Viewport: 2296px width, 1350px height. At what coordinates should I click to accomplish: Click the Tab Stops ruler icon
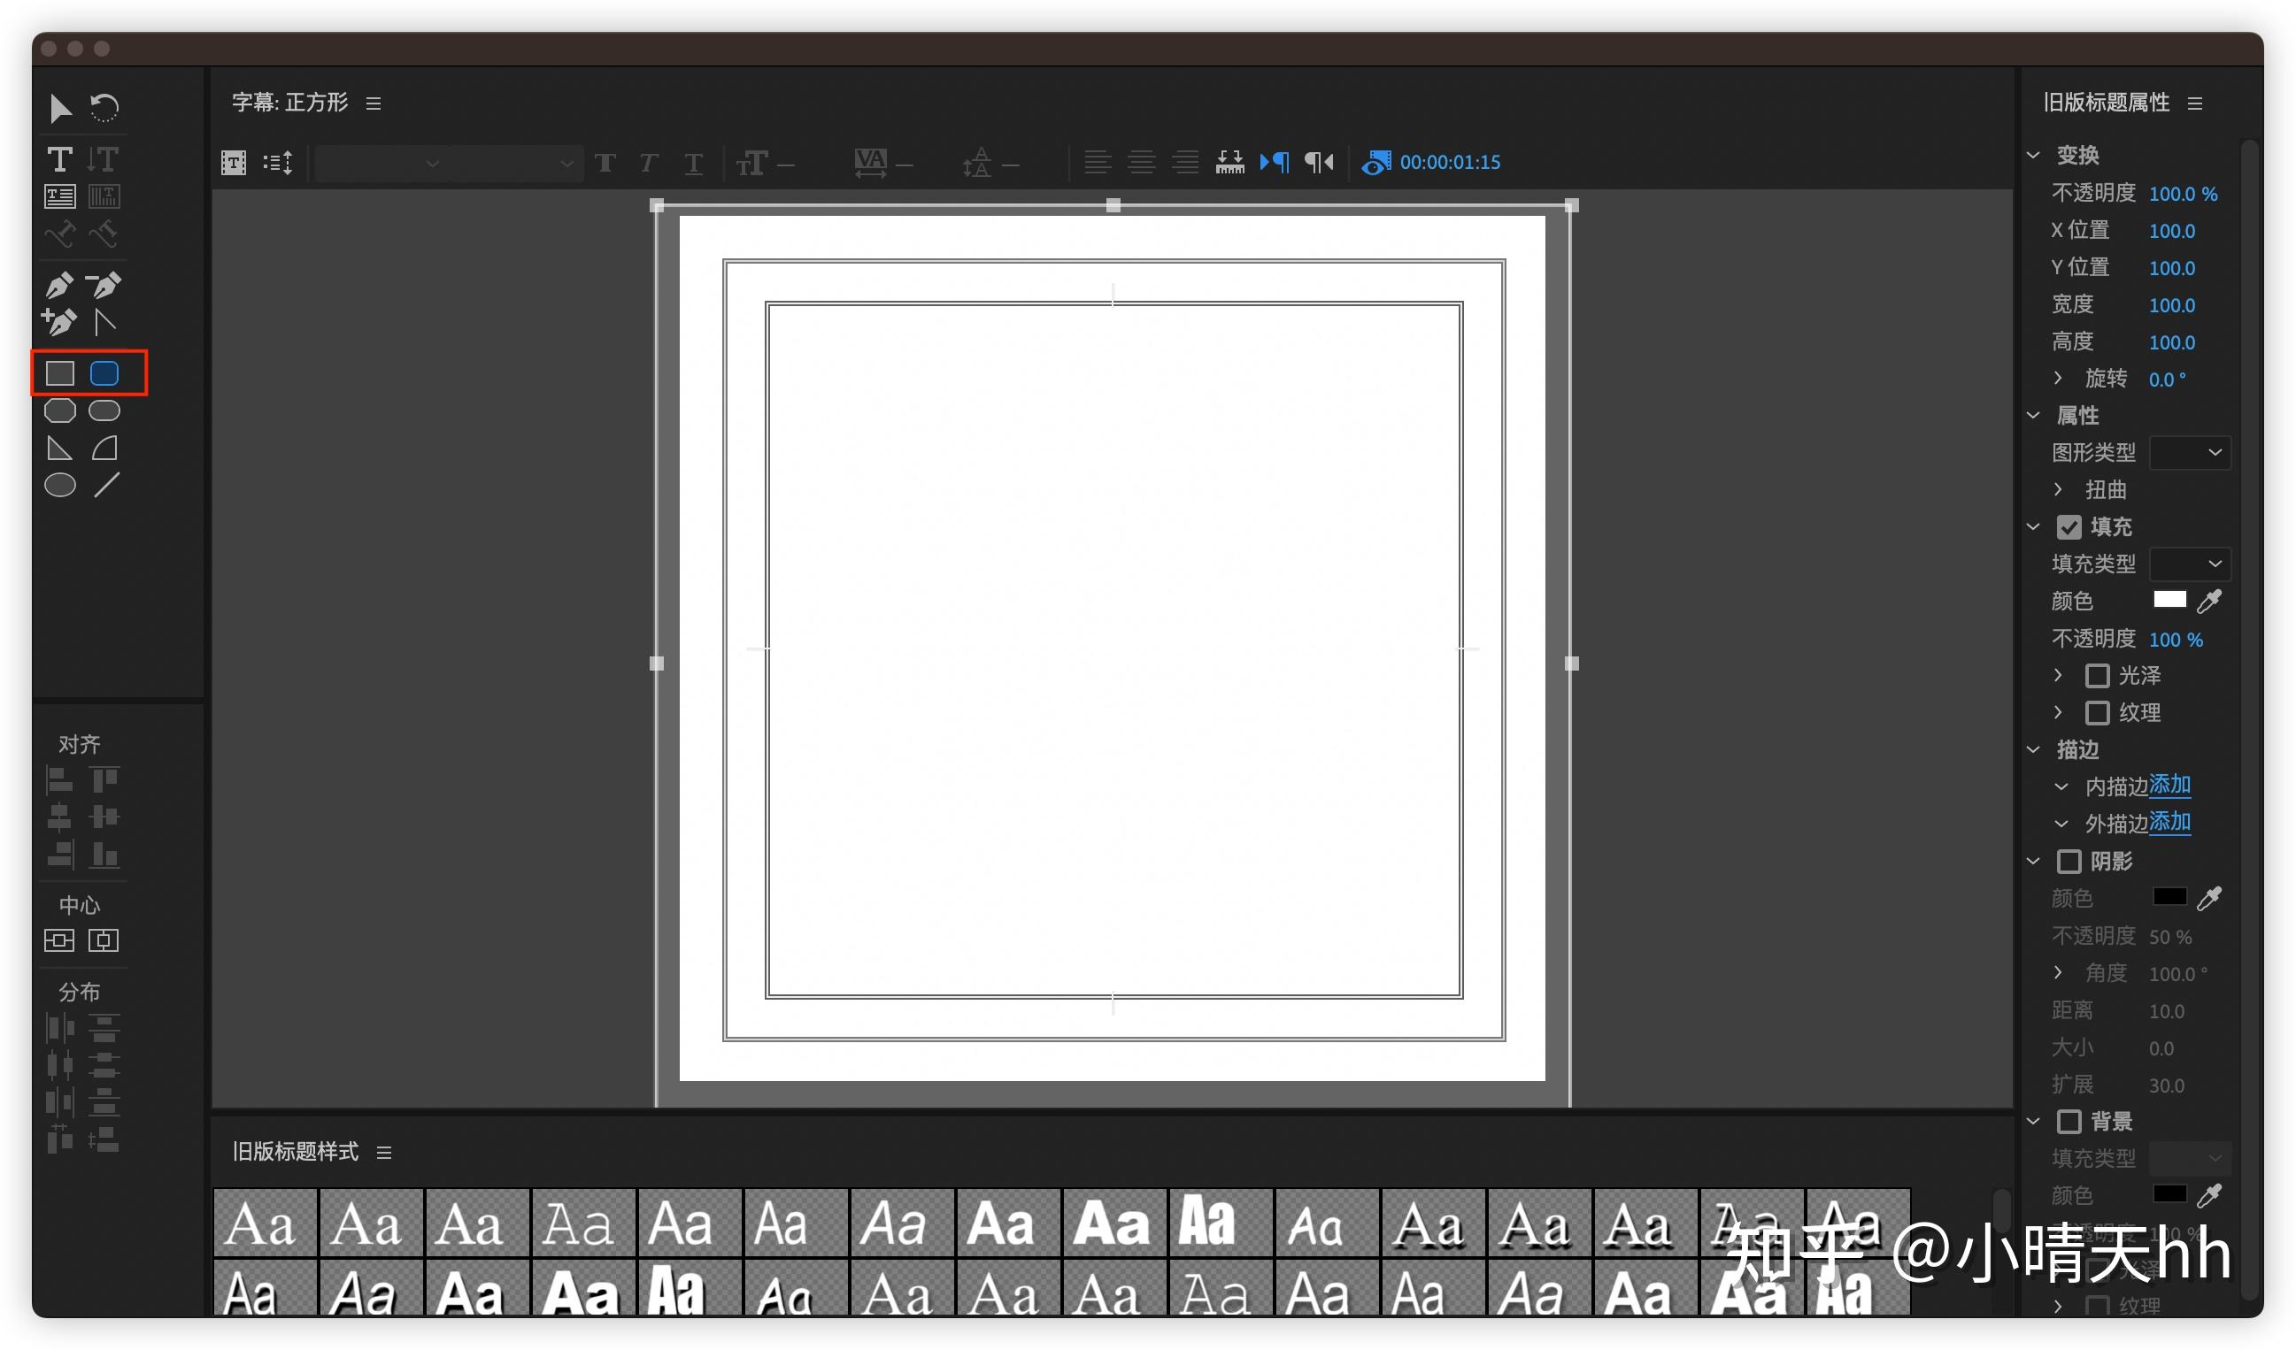point(1230,162)
